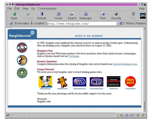Open the KidsDomain bear thumbnail
Image resolution: width=152 pixels, height=122 pixels.
[62, 82]
